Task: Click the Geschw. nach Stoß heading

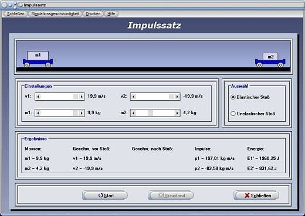Action: point(152,149)
